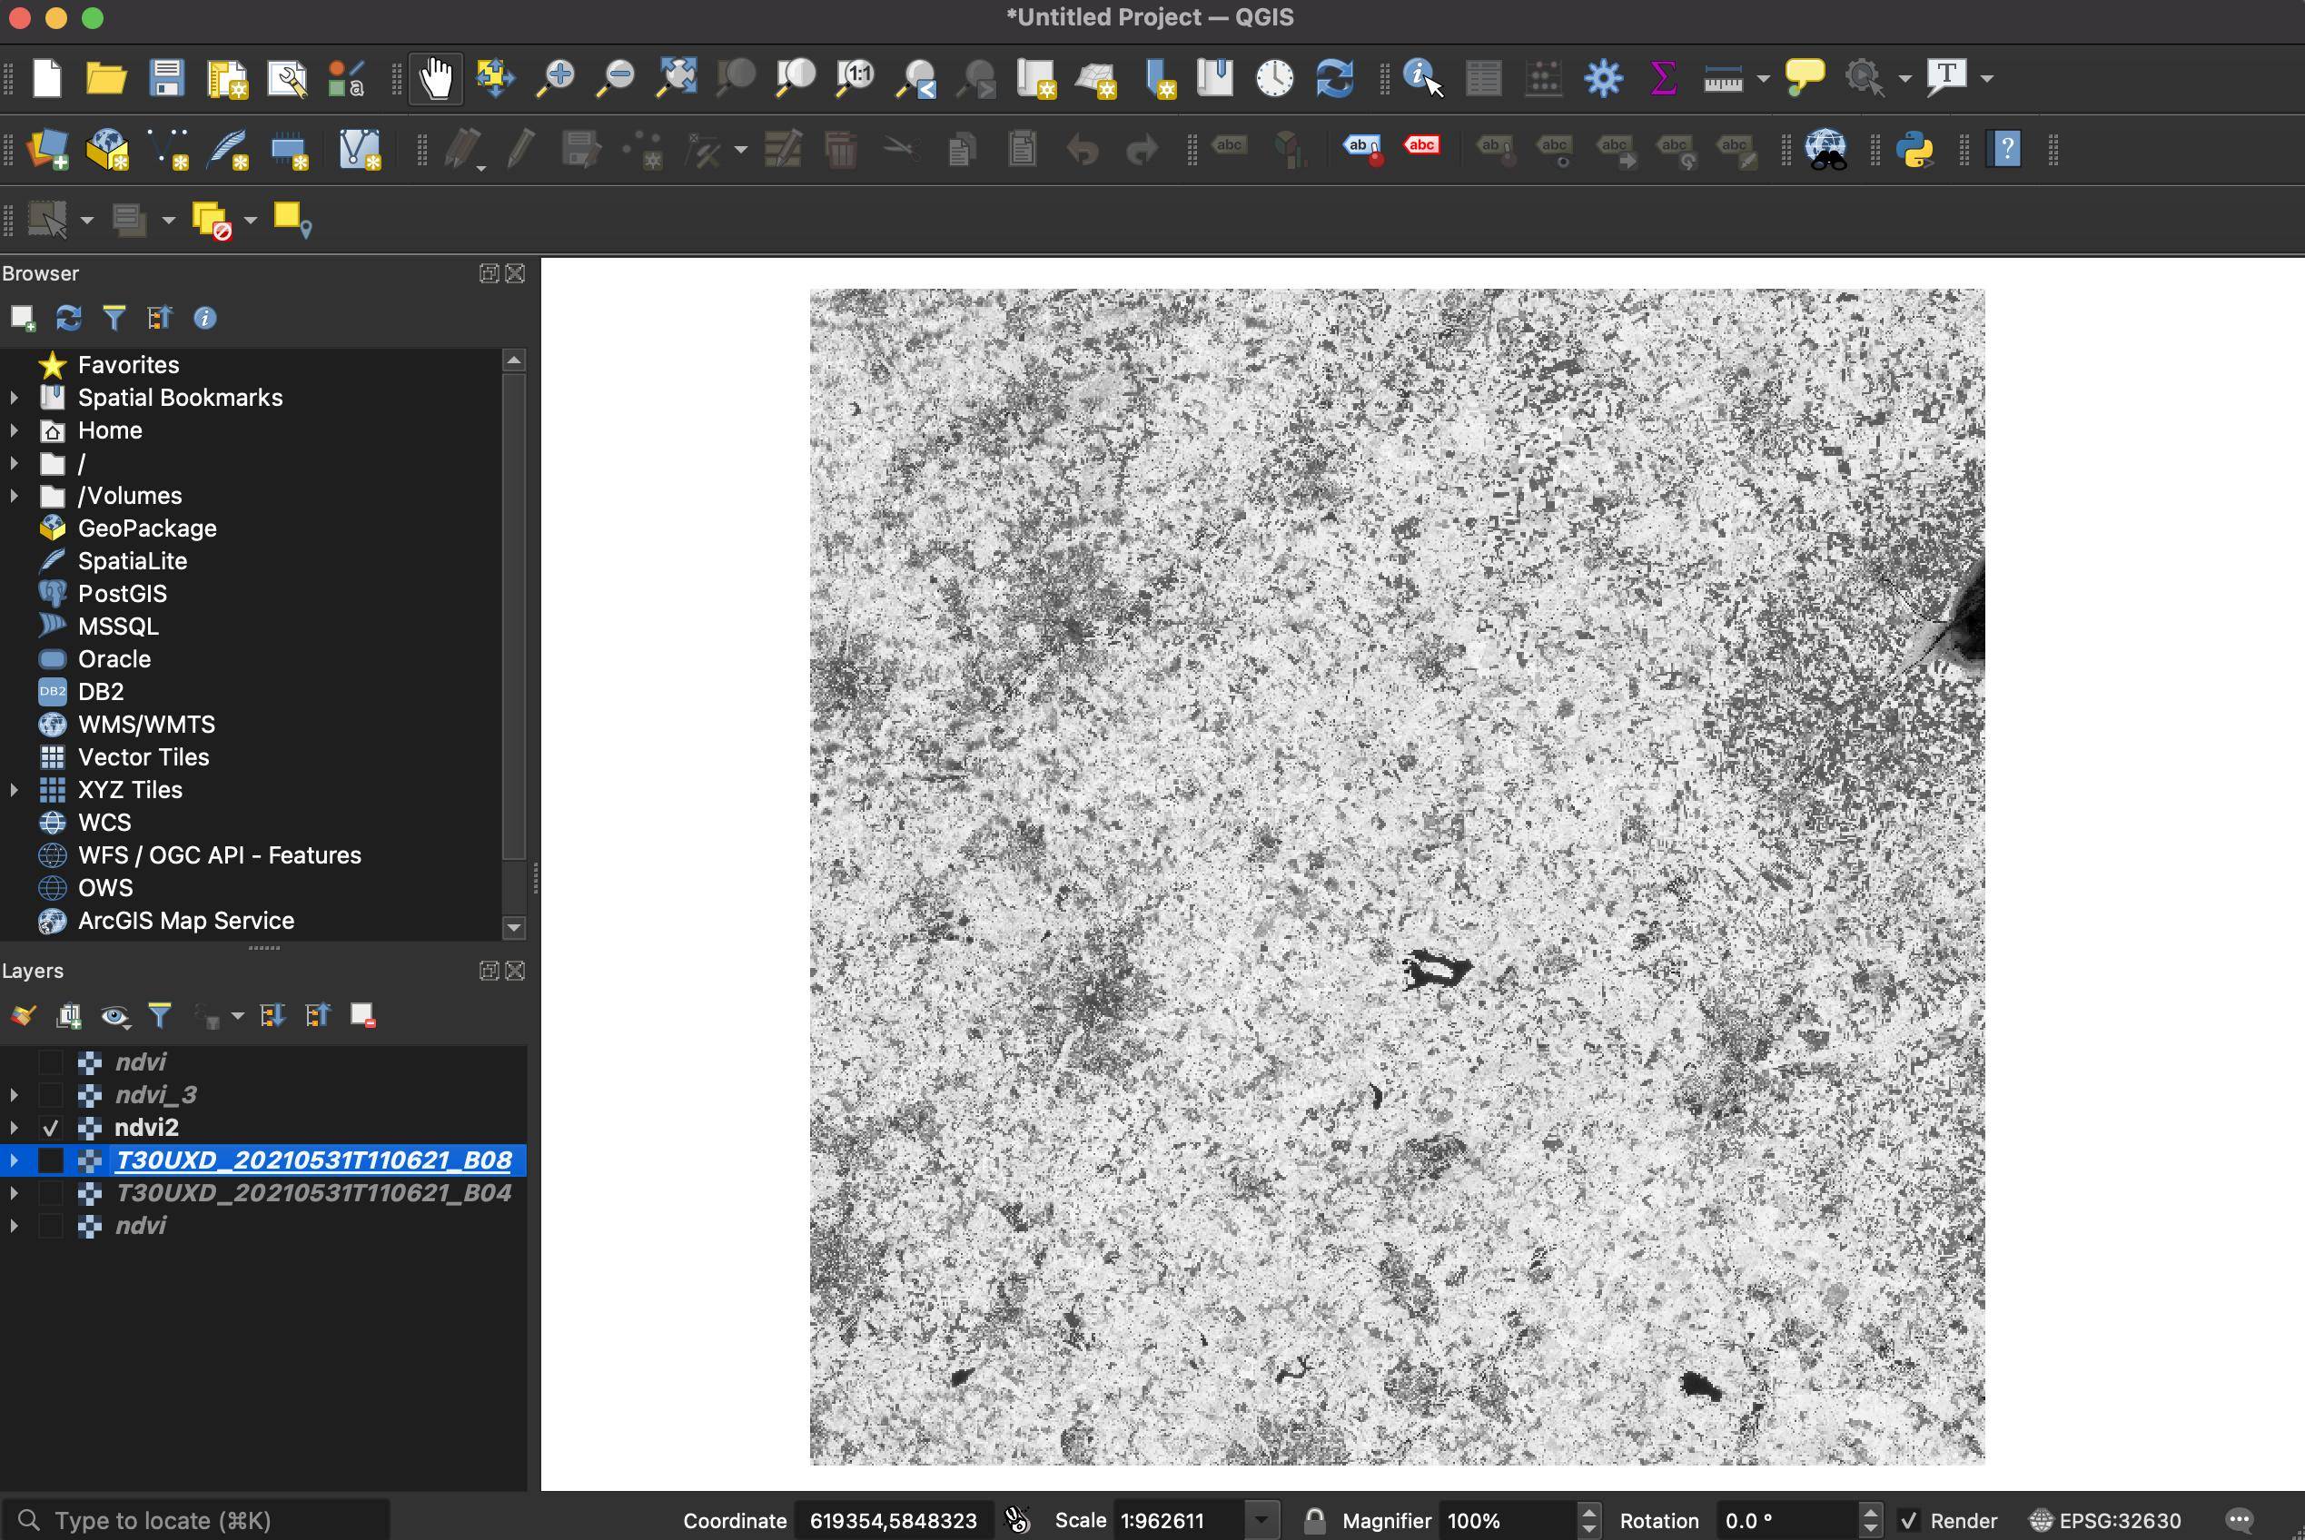Viewport: 2305px width, 1540px height.
Task: Select the Measure Line ruler tool
Action: coord(1723,79)
